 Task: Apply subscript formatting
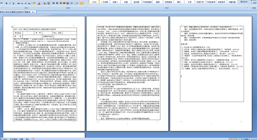pyautogui.click(x=22, y=3)
